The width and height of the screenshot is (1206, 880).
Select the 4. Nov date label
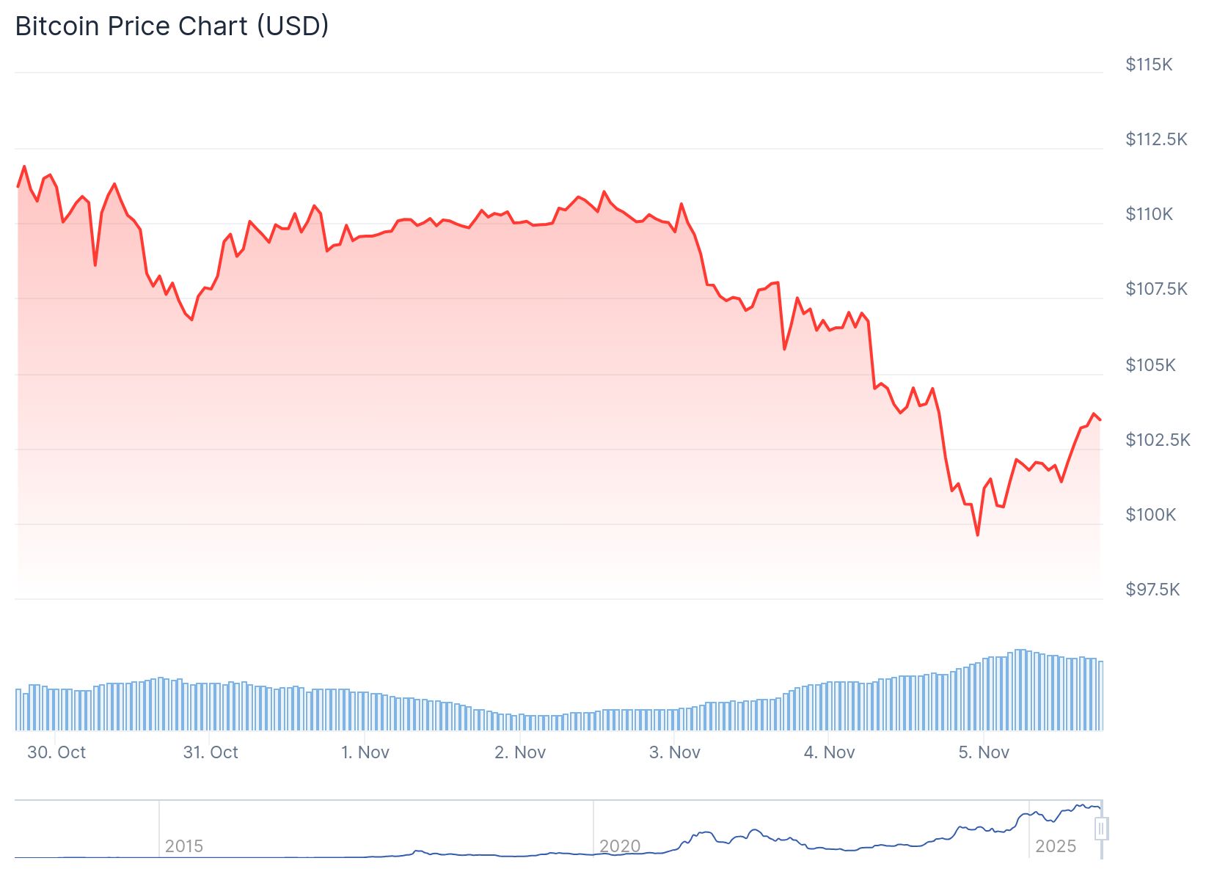pos(830,752)
